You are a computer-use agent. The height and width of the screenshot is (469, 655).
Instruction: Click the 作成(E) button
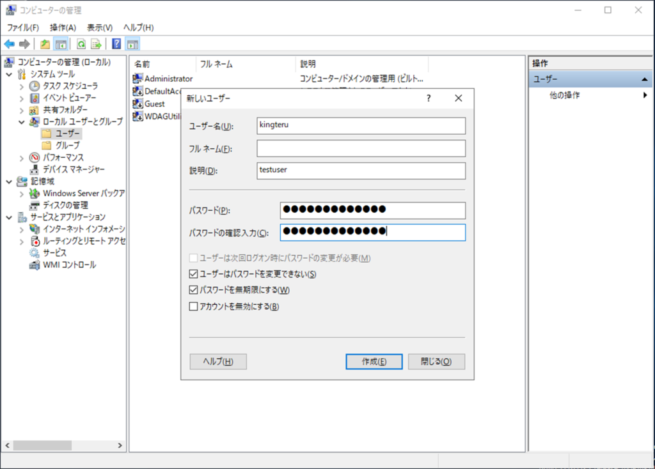click(x=374, y=361)
